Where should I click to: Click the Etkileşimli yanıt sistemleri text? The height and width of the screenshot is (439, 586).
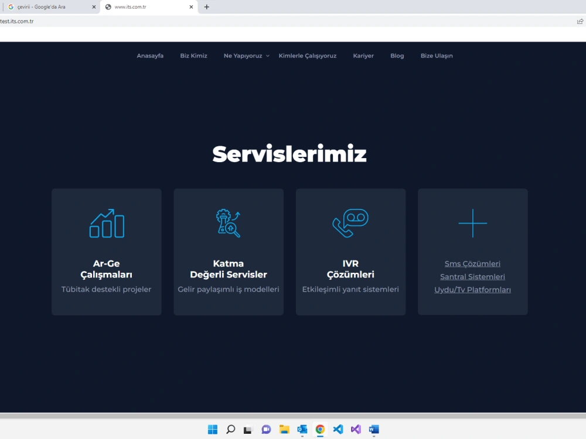click(x=350, y=289)
